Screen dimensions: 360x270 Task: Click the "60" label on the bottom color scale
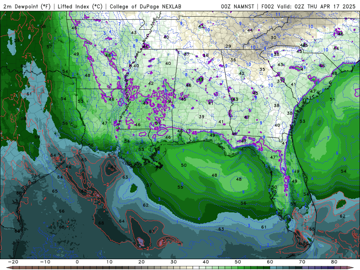click(270, 262)
